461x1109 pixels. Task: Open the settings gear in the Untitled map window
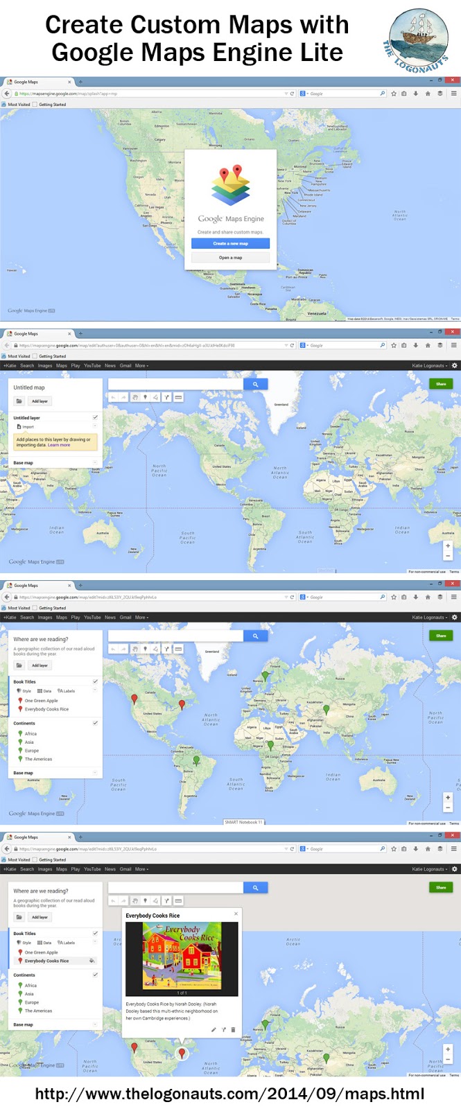(x=455, y=365)
